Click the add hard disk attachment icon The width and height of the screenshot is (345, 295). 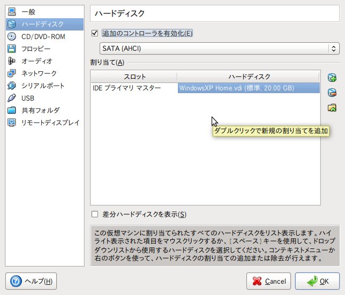coord(332,78)
